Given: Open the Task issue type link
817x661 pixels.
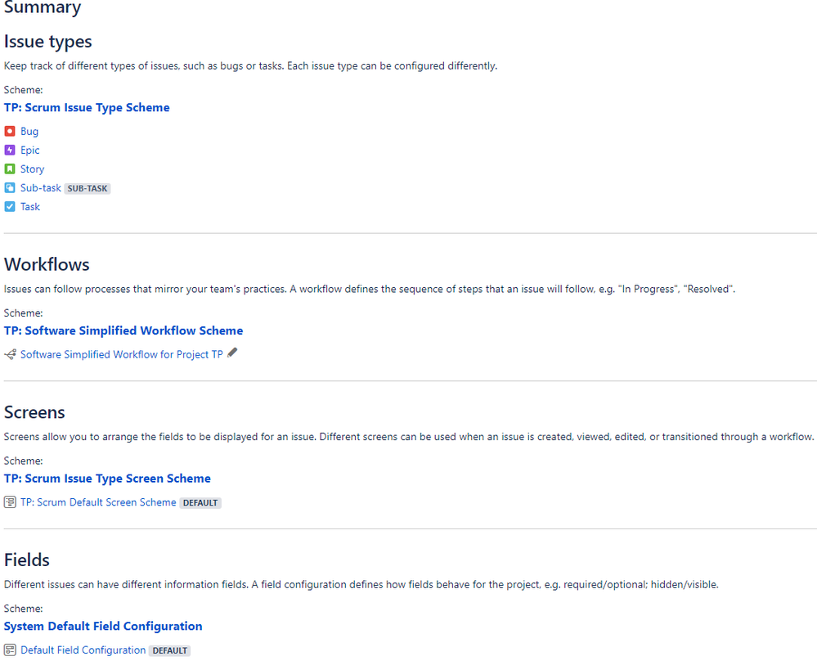Looking at the screenshot, I should point(30,206).
